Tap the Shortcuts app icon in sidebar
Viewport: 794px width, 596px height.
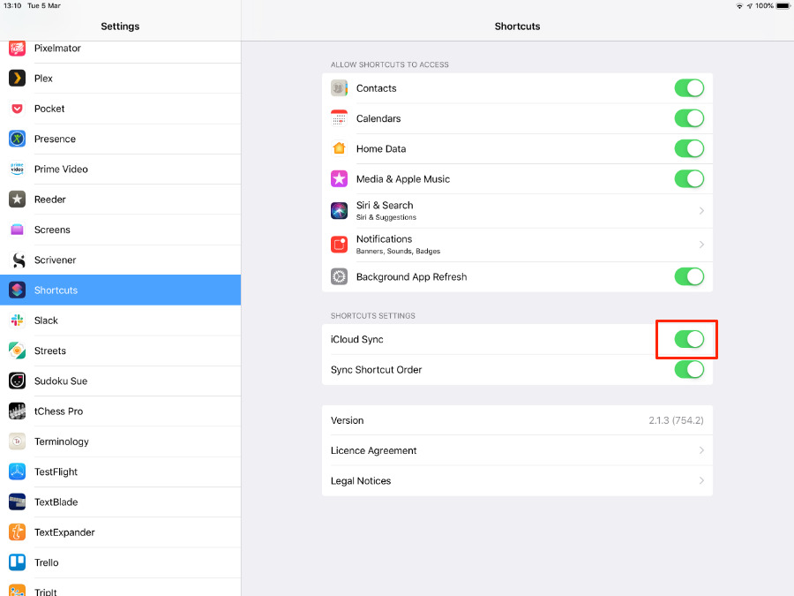[18, 290]
